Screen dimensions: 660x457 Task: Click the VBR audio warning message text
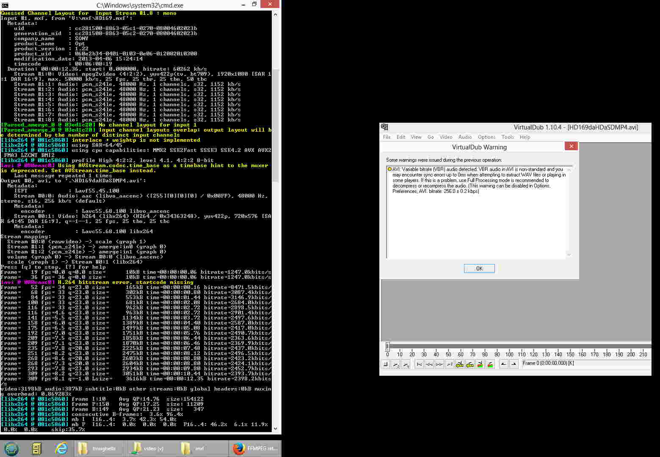[479, 180]
